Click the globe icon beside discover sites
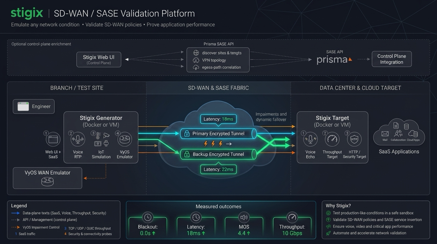 196,53
